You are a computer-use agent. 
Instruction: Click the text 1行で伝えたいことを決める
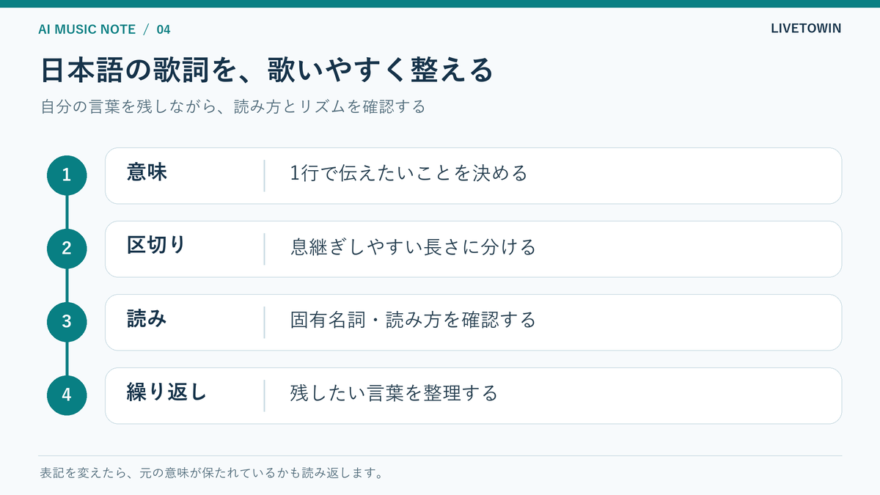tap(408, 174)
